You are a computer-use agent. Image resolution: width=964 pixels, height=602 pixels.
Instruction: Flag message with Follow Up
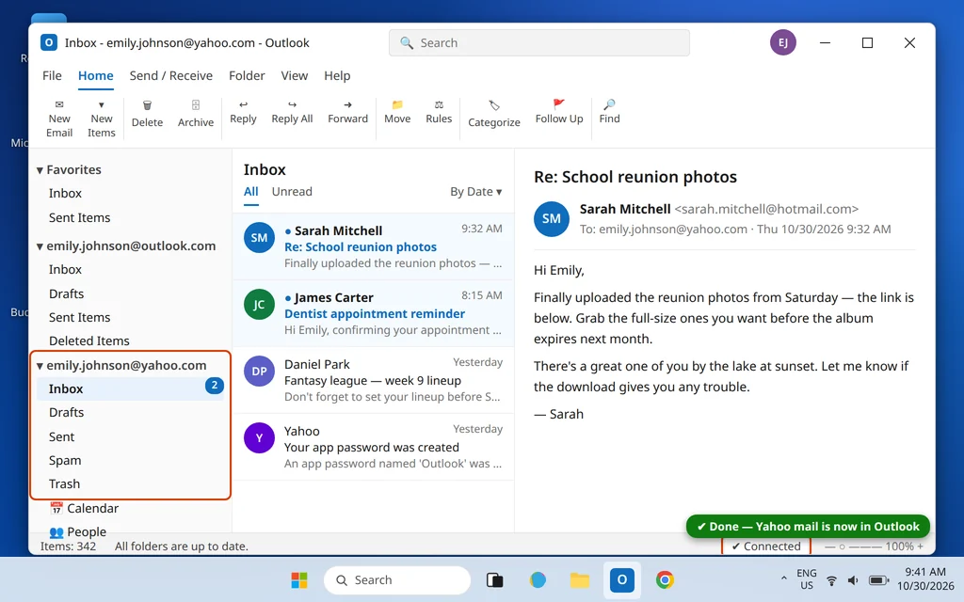point(559,112)
